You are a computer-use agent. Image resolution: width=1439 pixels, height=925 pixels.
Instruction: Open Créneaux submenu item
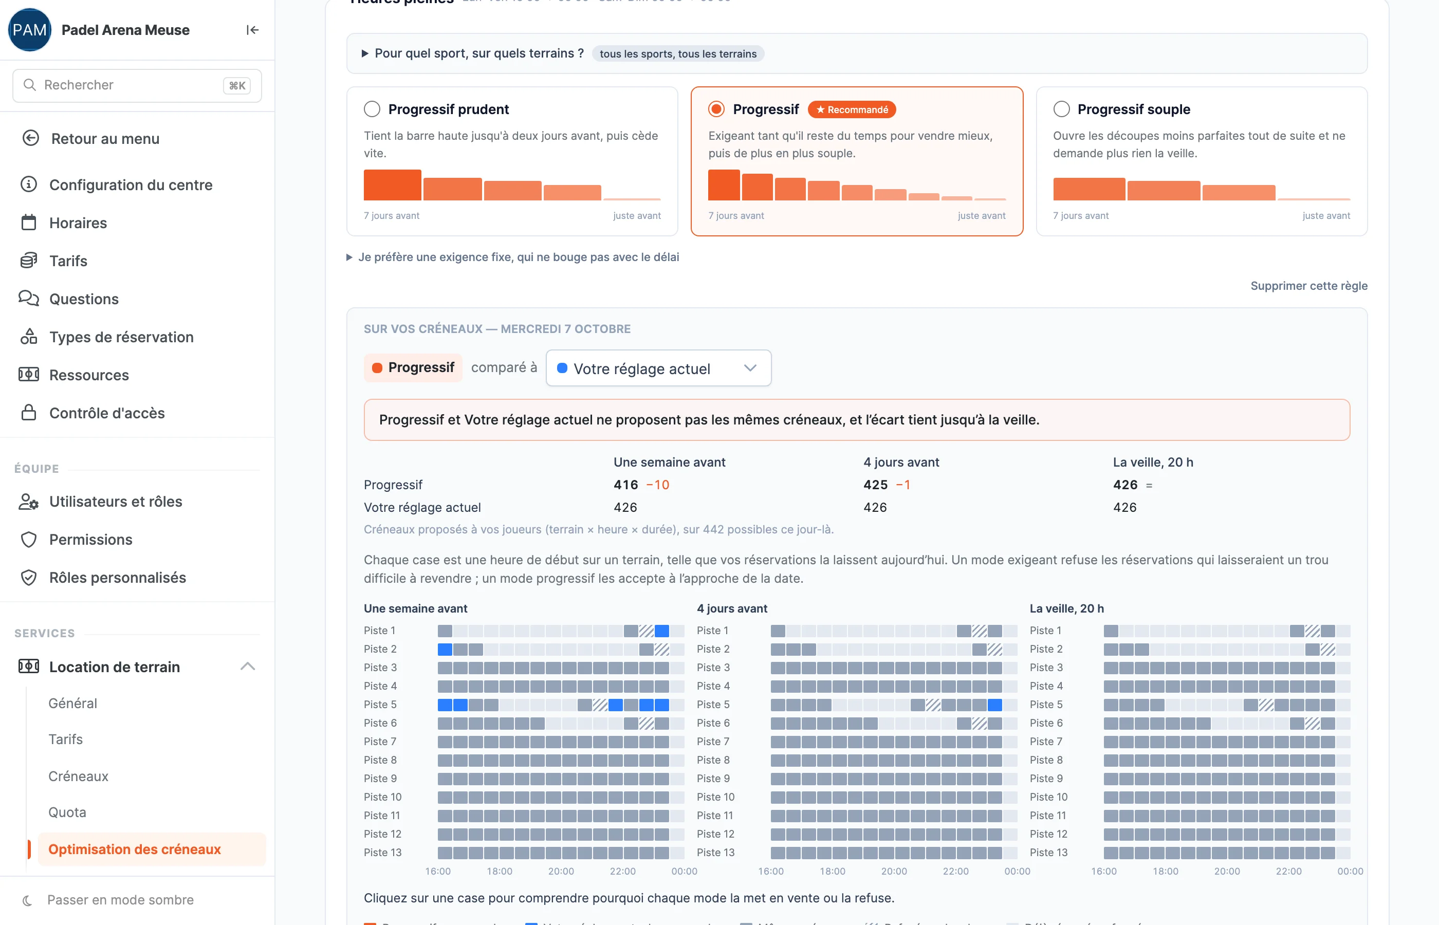pos(79,776)
